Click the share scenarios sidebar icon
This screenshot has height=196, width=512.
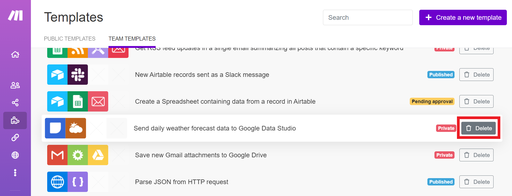click(x=15, y=103)
